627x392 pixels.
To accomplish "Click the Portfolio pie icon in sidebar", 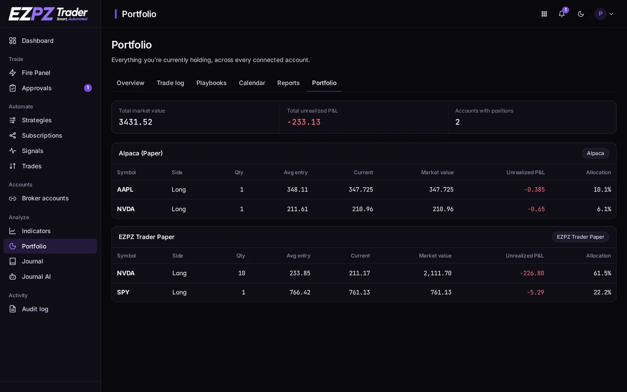I will pos(13,246).
